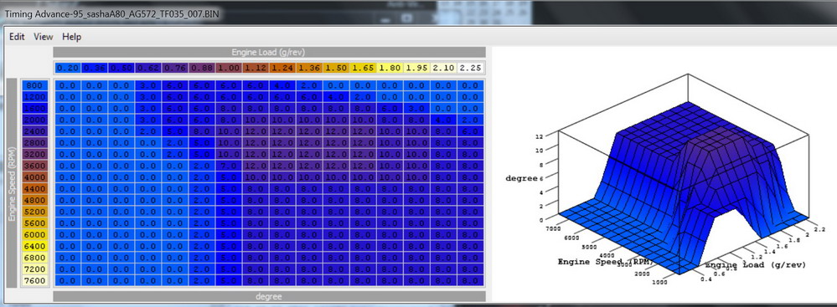Select the 7600 RPM row header
The image size is (837, 307).
34,280
